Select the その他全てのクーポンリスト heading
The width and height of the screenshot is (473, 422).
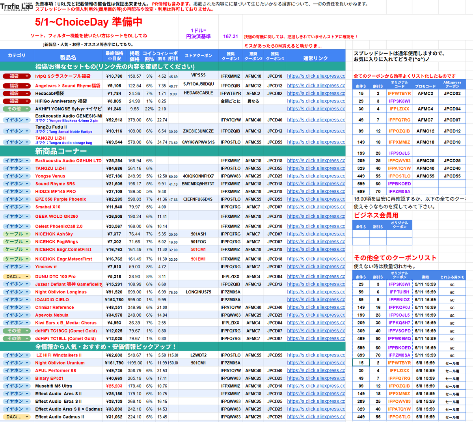(x=395, y=258)
